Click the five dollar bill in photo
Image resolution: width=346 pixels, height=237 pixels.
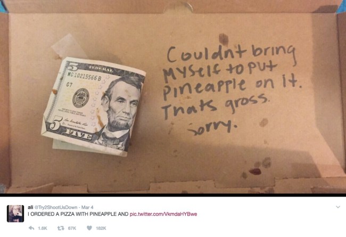coord(94,107)
